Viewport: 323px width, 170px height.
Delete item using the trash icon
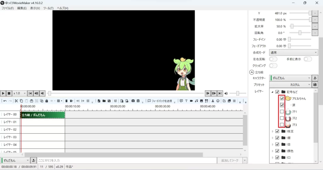coord(66,101)
